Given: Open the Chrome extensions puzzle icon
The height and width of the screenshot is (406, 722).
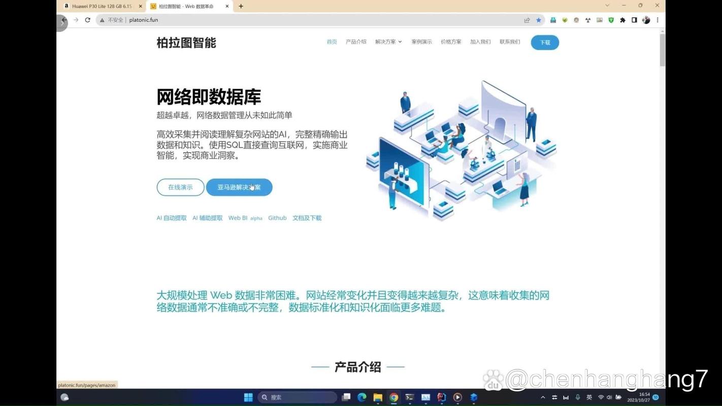Looking at the screenshot, I should pyautogui.click(x=623, y=20).
